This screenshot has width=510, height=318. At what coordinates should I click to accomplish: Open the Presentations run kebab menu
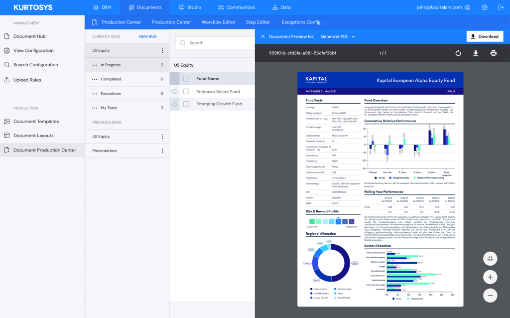pyautogui.click(x=162, y=151)
